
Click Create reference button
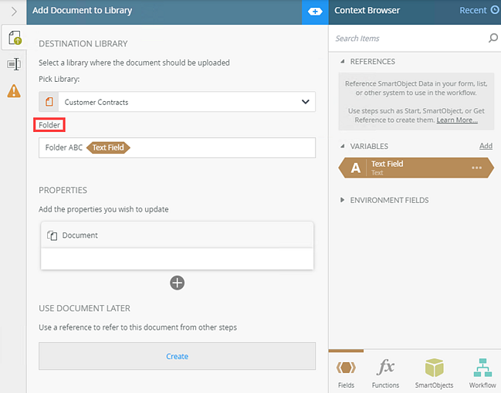tap(178, 356)
